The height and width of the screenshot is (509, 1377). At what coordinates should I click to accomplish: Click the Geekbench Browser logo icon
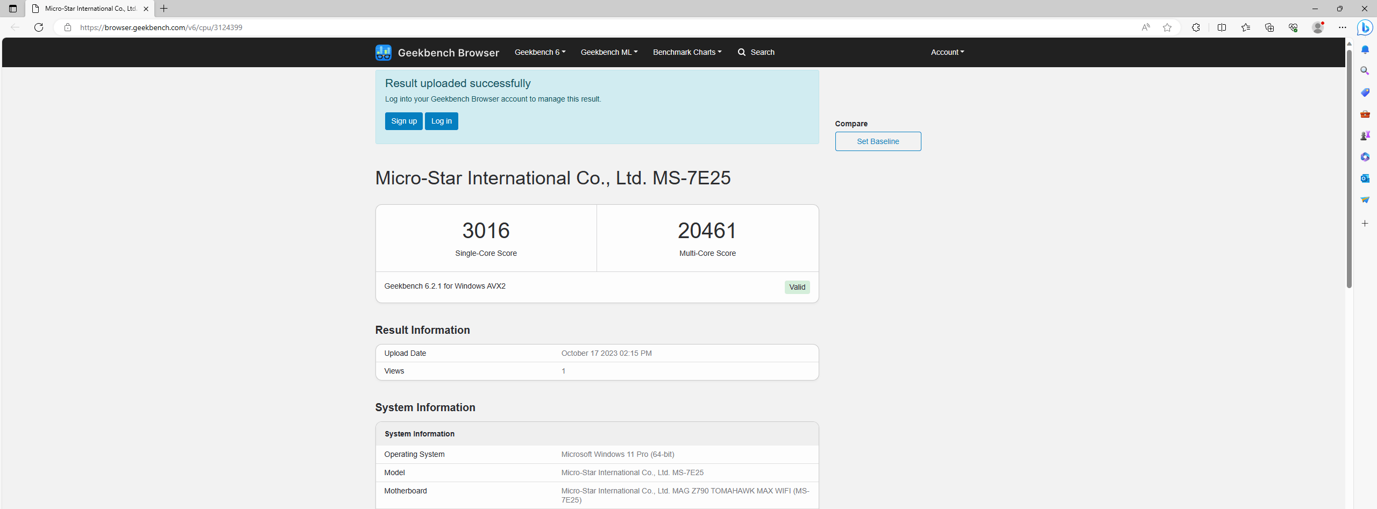pos(383,53)
